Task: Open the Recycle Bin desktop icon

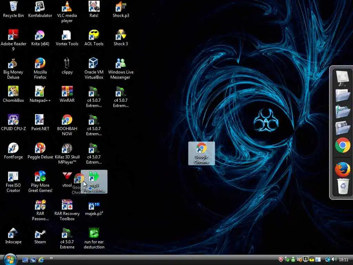Action: (13, 9)
